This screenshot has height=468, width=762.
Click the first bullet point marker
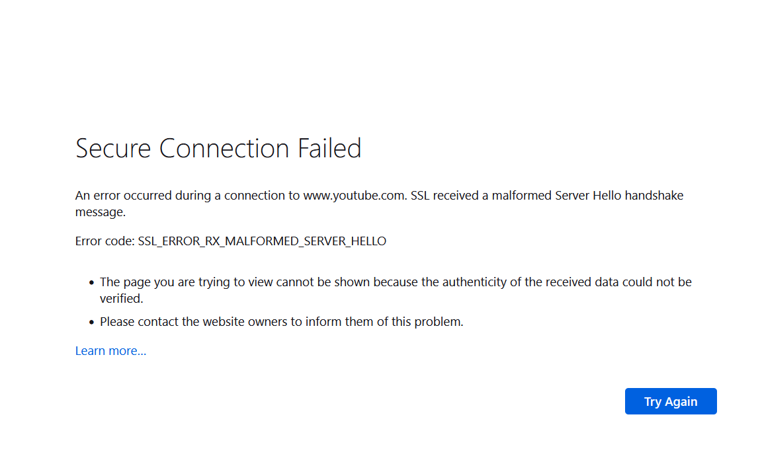(91, 283)
